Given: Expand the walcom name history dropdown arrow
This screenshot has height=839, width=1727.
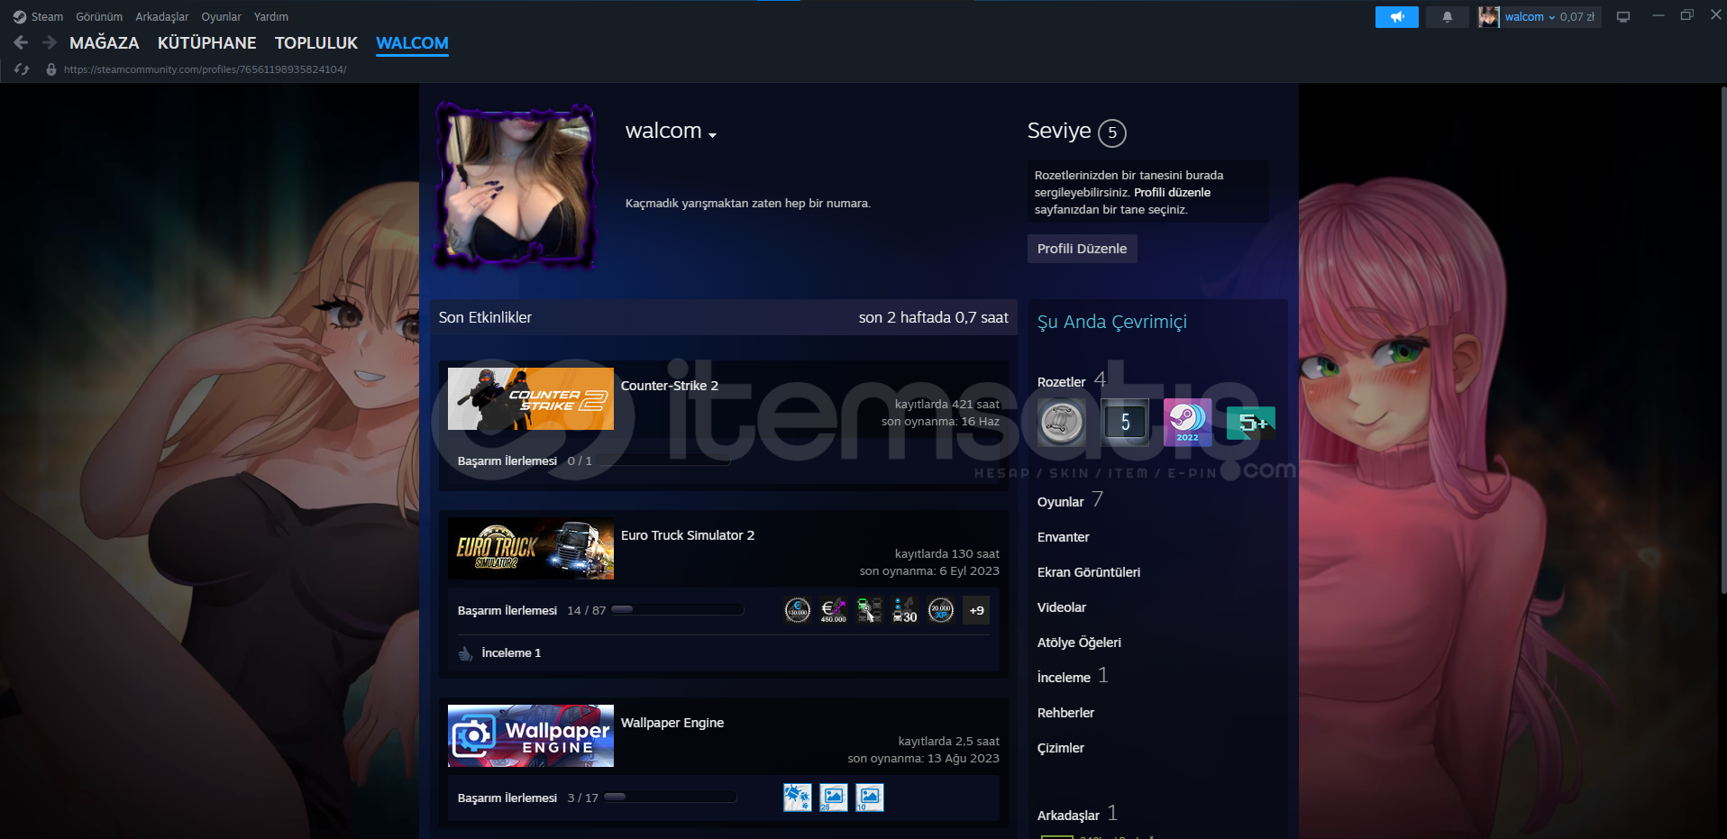Looking at the screenshot, I should coord(713,135).
